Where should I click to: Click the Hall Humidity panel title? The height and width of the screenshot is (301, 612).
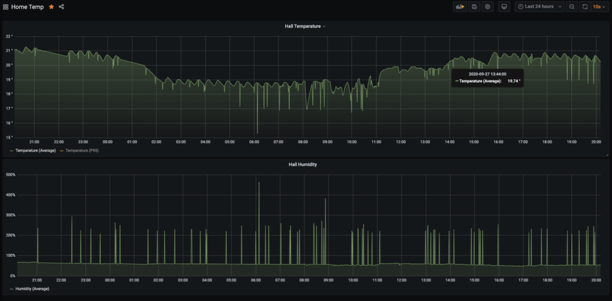click(302, 165)
